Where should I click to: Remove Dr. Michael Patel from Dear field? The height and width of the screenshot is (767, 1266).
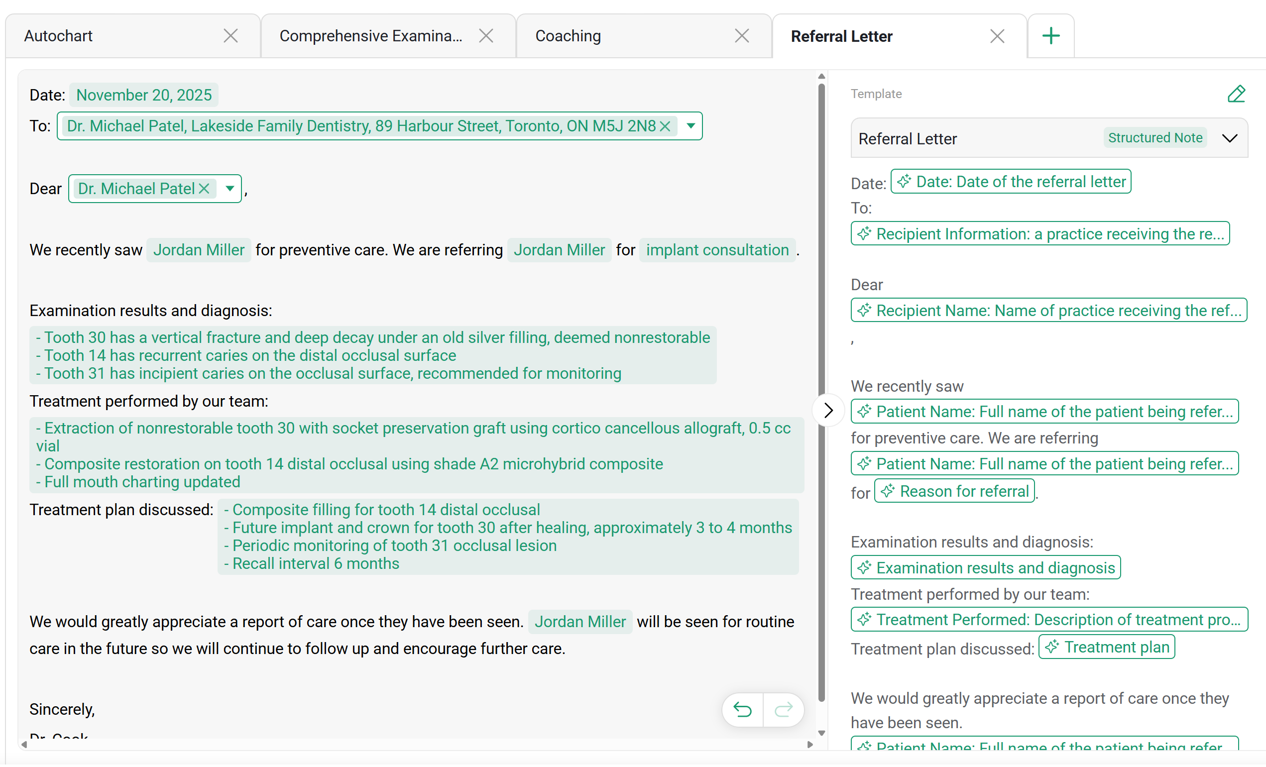[204, 189]
